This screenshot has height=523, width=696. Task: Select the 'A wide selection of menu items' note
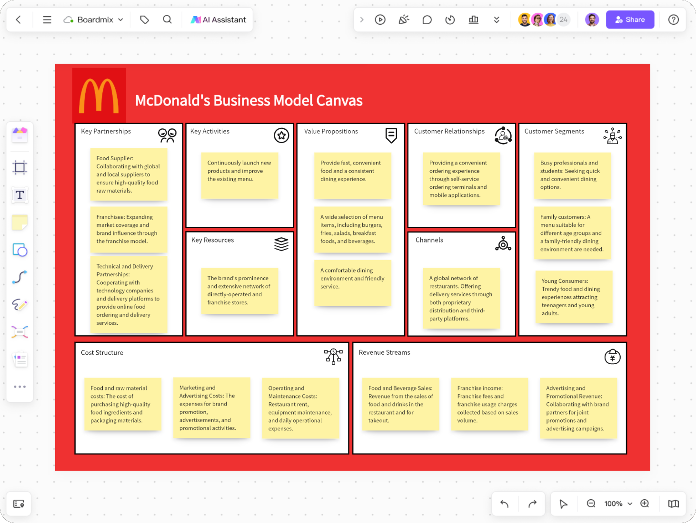(353, 229)
